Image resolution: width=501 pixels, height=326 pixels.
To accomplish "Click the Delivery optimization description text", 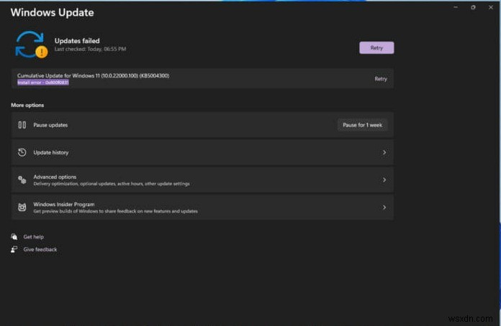I will [112, 184].
